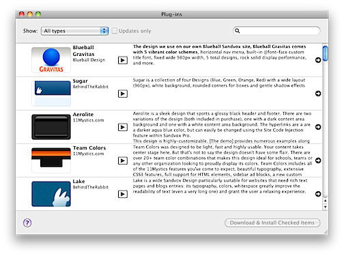Focus the plug-in search field
The image size is (344, 256).
click(276, 31)
